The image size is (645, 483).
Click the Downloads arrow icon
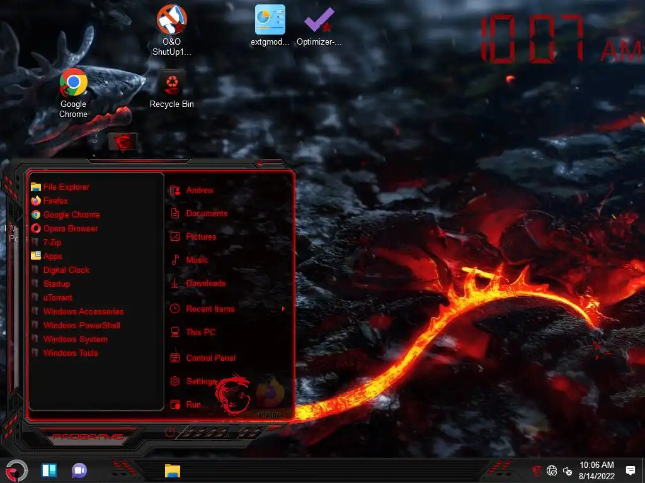(175, 284)
